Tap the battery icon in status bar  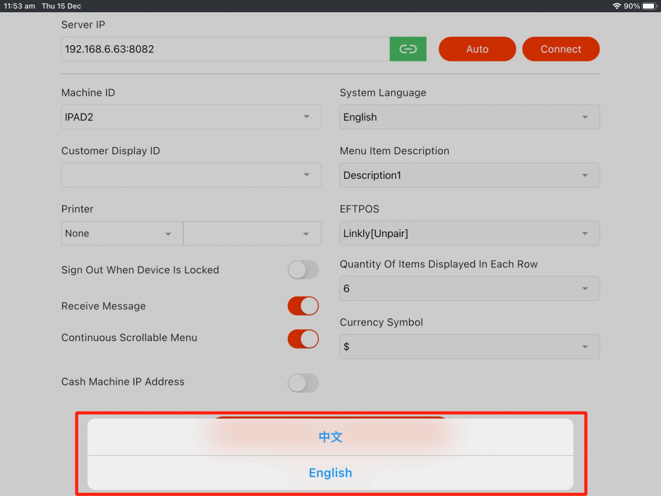point(648,6)
